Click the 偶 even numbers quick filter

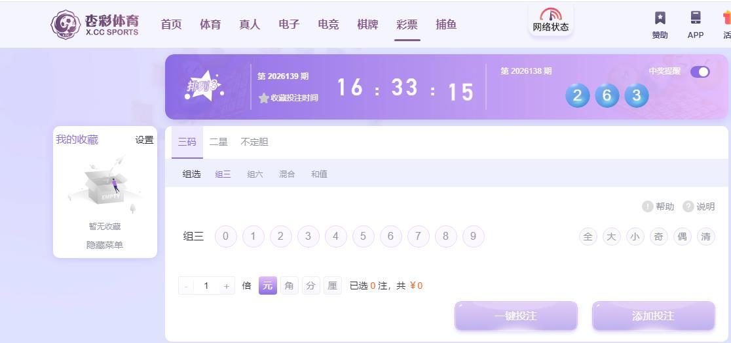click(682, 237)
